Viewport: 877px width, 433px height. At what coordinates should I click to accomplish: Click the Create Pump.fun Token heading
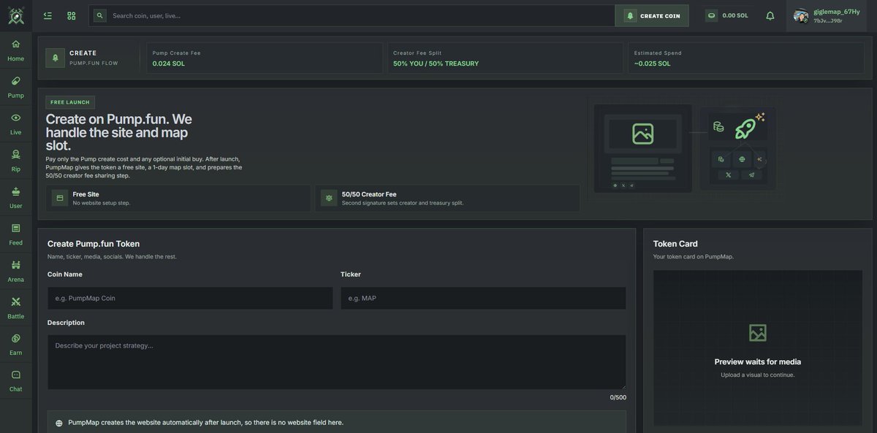click(94, 244)
